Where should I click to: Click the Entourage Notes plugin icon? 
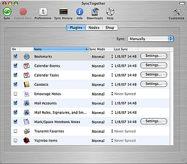click(x=27, y=94)
